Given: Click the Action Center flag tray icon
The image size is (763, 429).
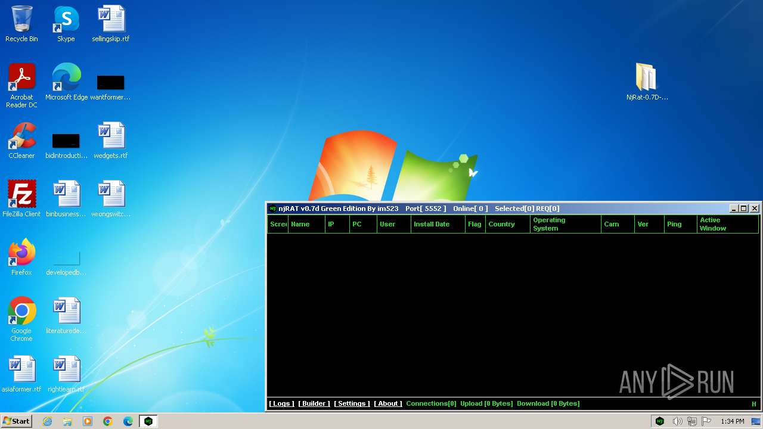Looking at the screenshot, I should click(x=706, y=421).
